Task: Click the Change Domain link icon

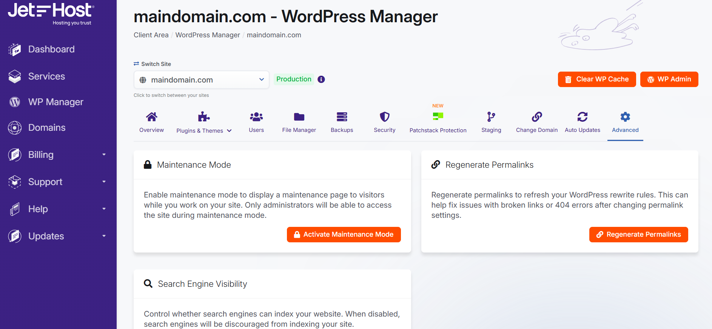Action: pos(537,117)
